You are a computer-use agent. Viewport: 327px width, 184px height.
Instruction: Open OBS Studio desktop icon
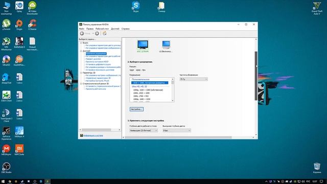point(6,168)
